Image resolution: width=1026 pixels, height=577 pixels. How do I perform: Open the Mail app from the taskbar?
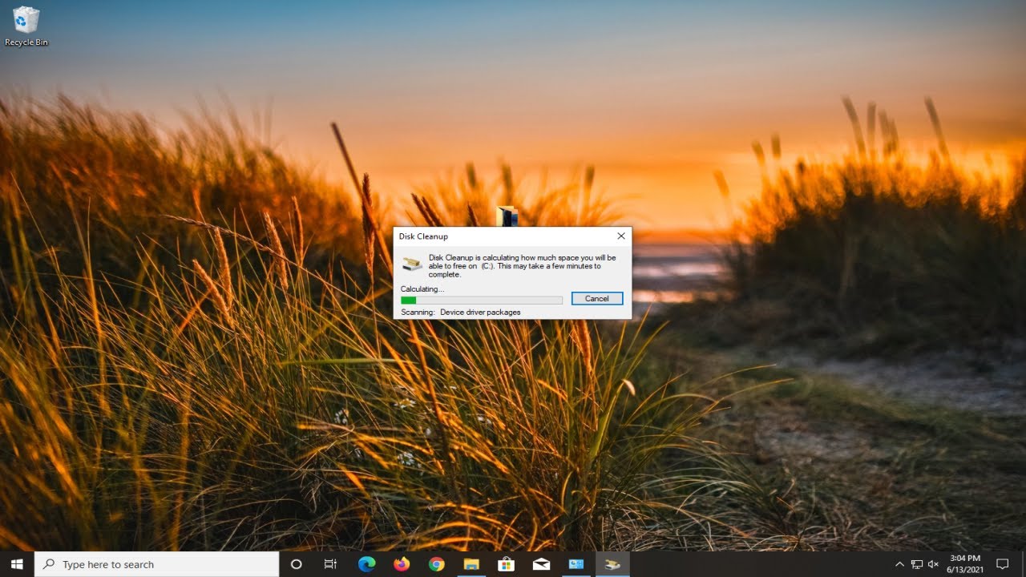pyautogui.click(x=541, y=564)
